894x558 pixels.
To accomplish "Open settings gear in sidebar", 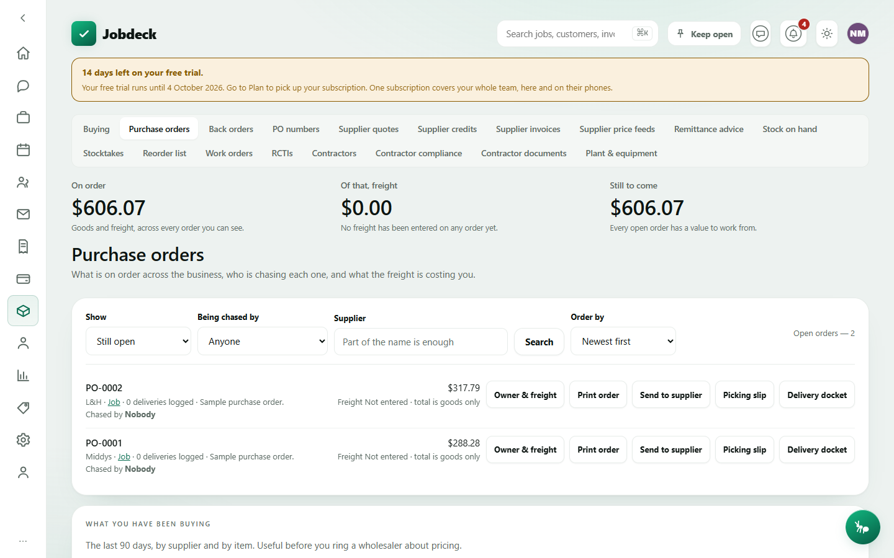I will click(x=23, y=440).
